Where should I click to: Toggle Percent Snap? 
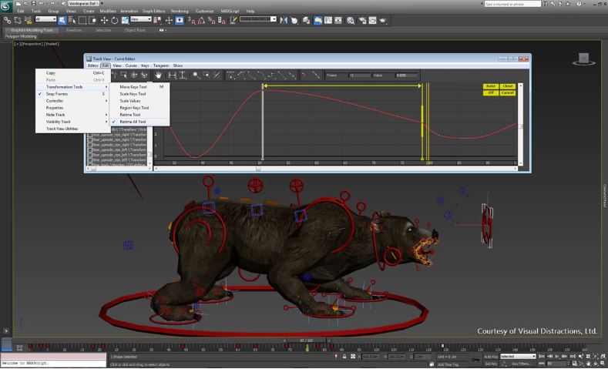click(212, 20)
